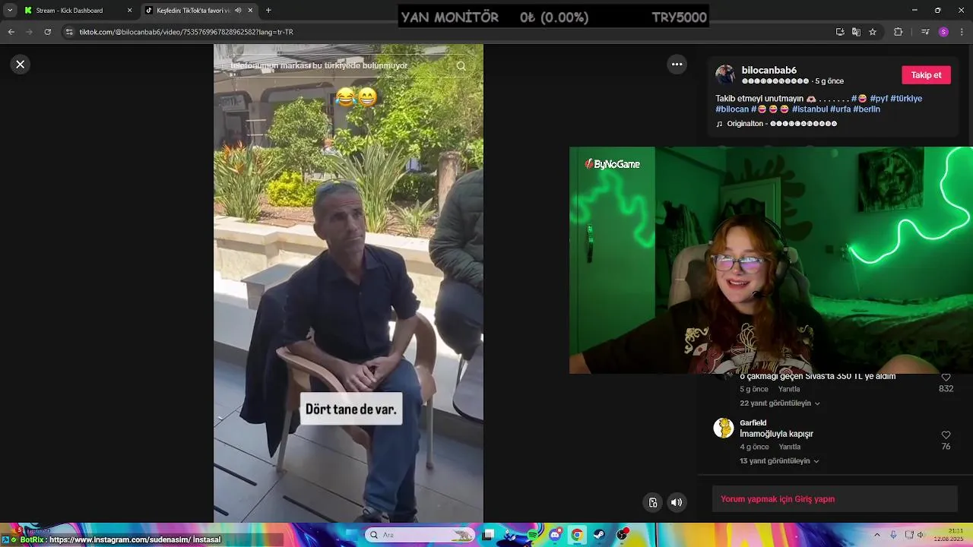Open the media control icon in toolbar
Screen dimensions: 973x547
click(x=924, y=32)
